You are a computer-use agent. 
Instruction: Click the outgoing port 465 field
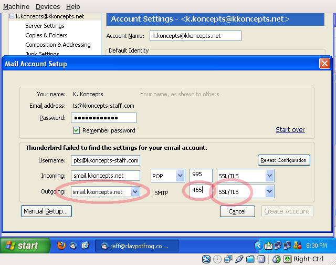(201, 191)
